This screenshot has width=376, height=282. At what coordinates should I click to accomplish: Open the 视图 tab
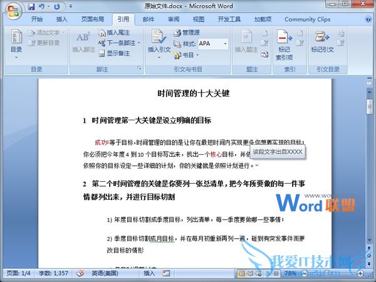tap(199, 19)
